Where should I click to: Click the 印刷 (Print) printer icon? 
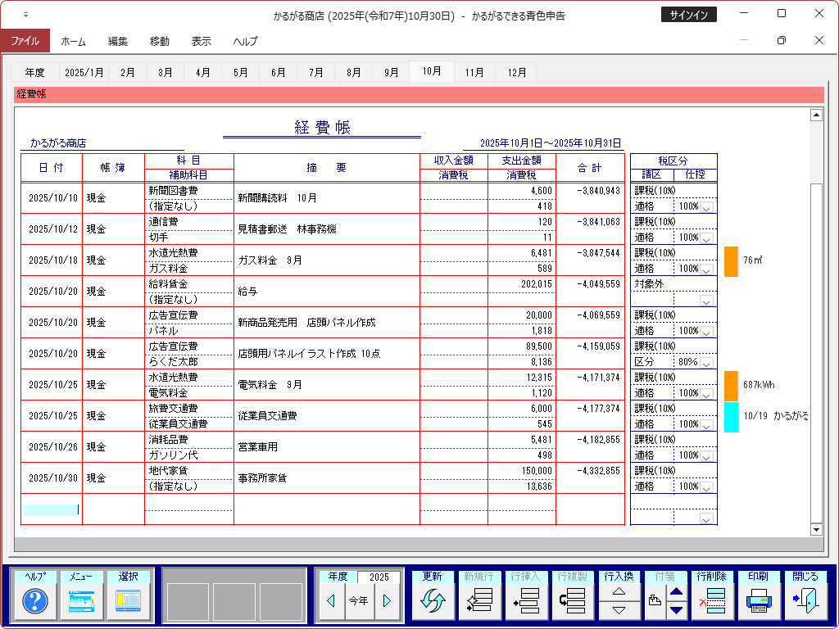[x=758, y=601]
